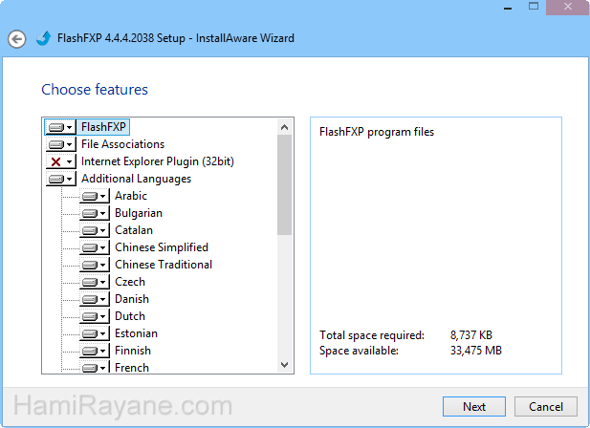Select the Chinese Simplified label
The width and height of the screenshot is (590, 428).
[162, 247]
